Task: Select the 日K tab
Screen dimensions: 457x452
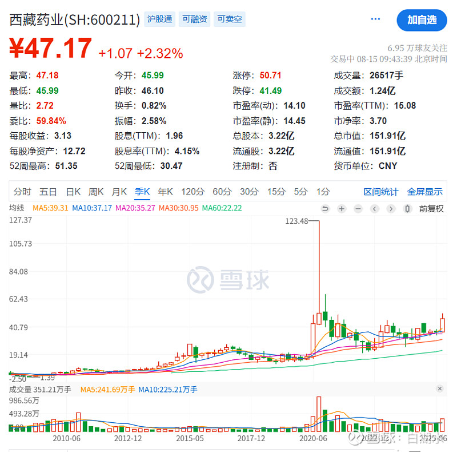Action: click(x=73, y=192)
